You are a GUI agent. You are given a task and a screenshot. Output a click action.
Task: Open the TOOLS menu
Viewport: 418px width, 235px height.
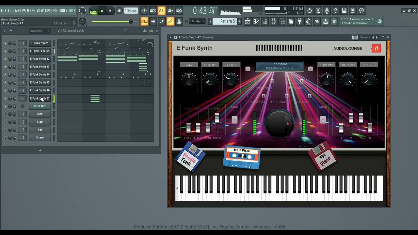click(63, 10)
